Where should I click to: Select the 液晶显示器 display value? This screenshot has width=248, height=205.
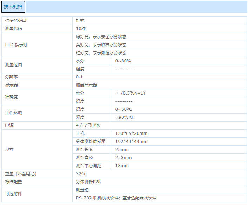[87, 85]
